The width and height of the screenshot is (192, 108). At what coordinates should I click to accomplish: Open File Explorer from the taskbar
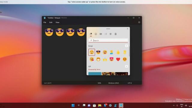(x=100, y=105)
